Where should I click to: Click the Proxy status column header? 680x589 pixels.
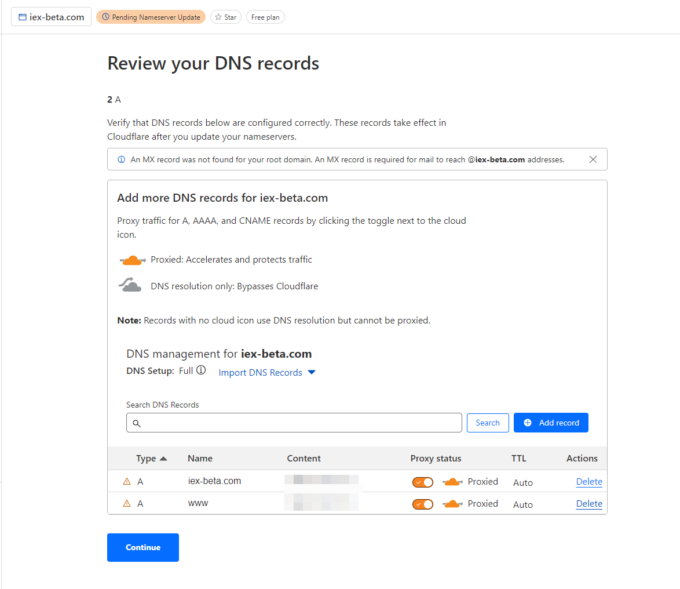436,459
